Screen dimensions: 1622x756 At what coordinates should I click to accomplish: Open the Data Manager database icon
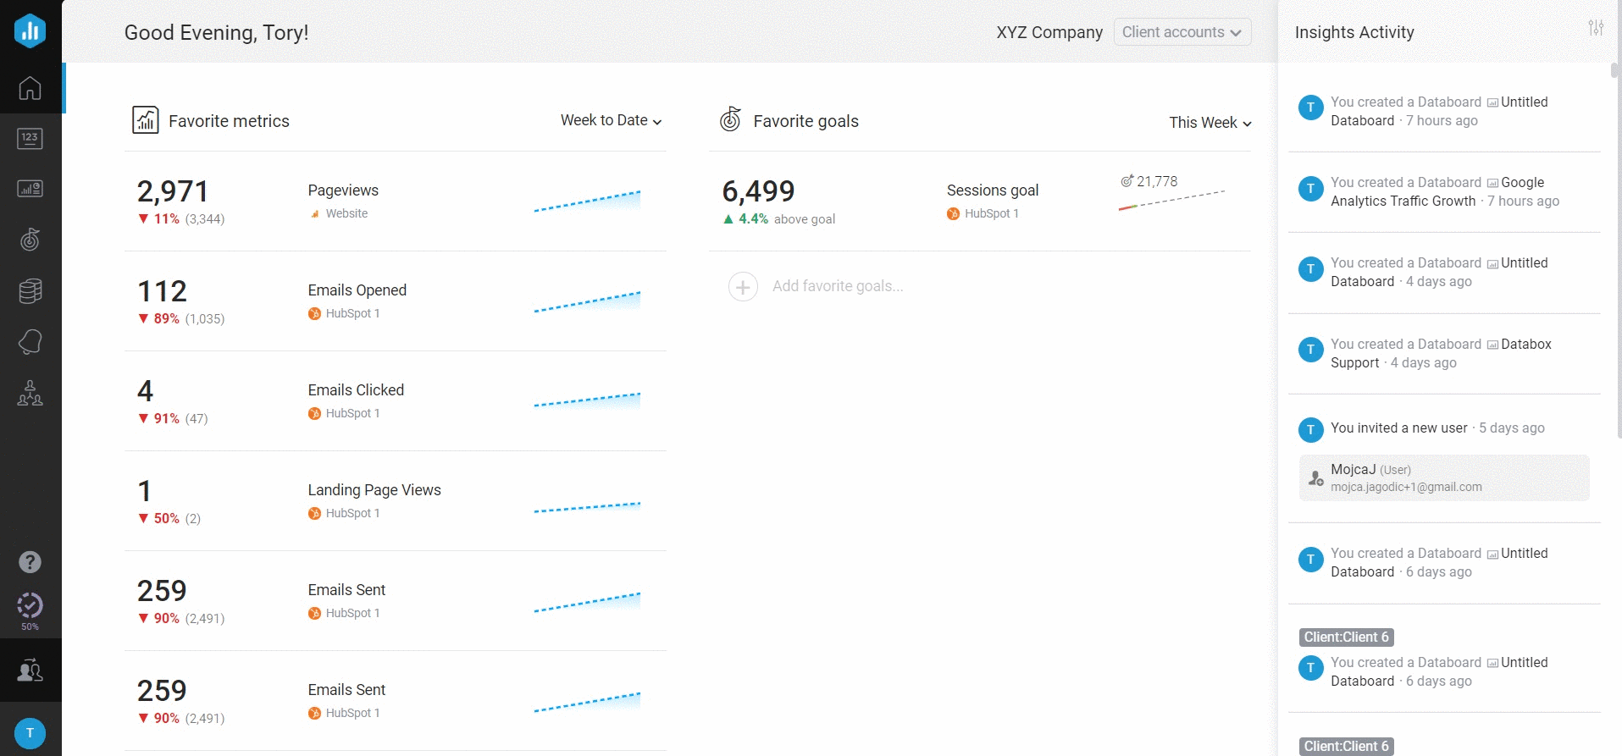click(x=30, y=291)
